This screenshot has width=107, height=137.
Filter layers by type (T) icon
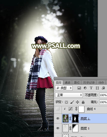coord(91,88)
